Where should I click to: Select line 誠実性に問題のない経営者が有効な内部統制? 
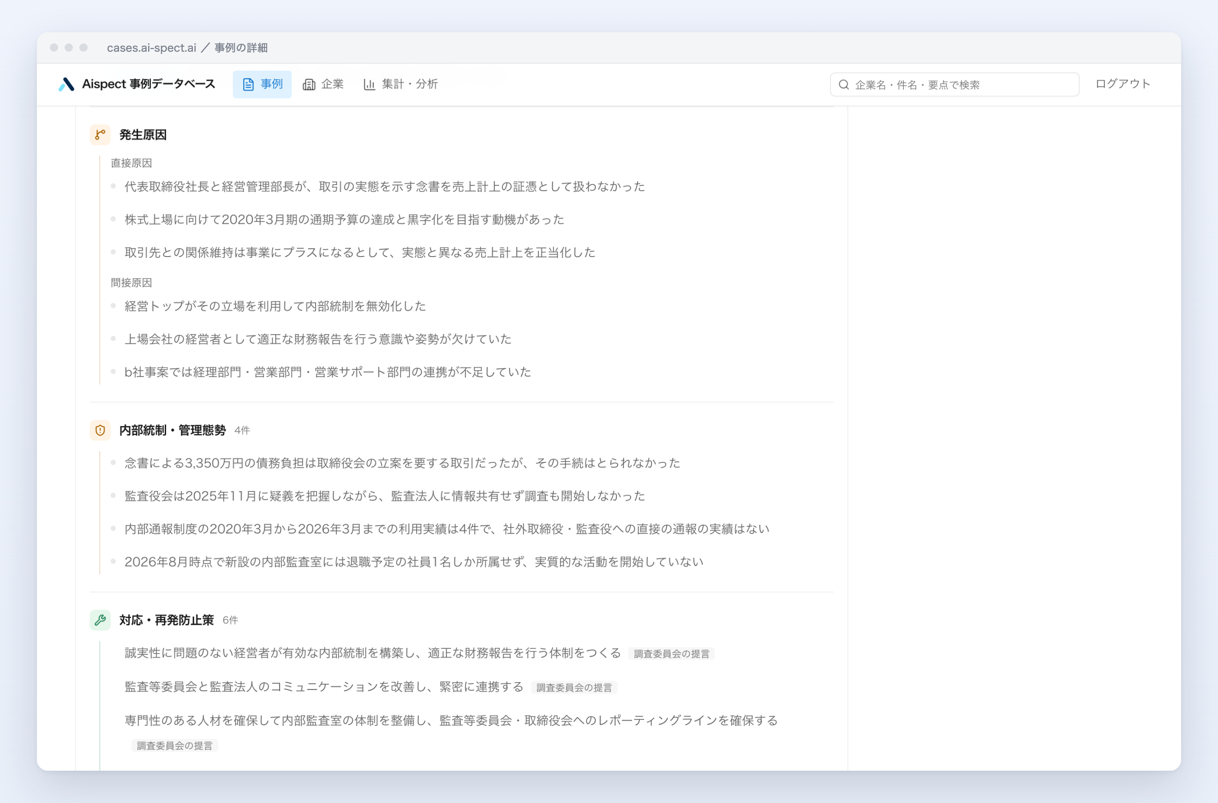pyautogui.click(x=372, y=653)
